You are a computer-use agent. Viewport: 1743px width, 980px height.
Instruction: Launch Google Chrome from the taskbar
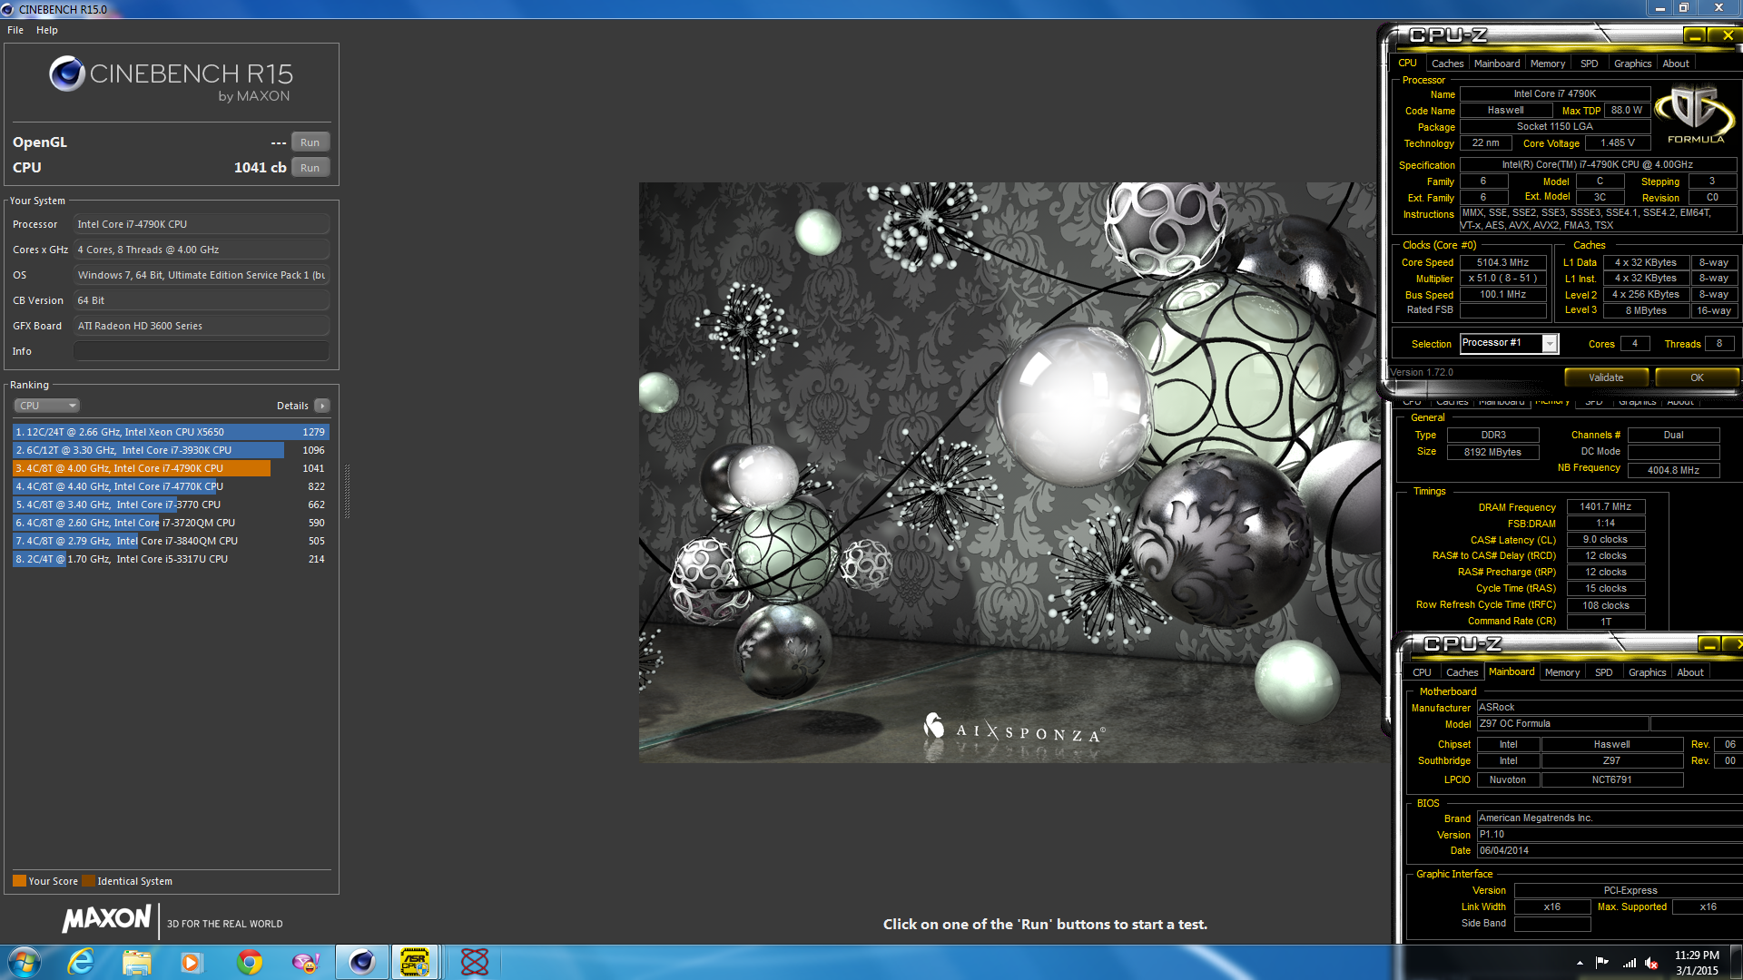[x=250, y=962]
